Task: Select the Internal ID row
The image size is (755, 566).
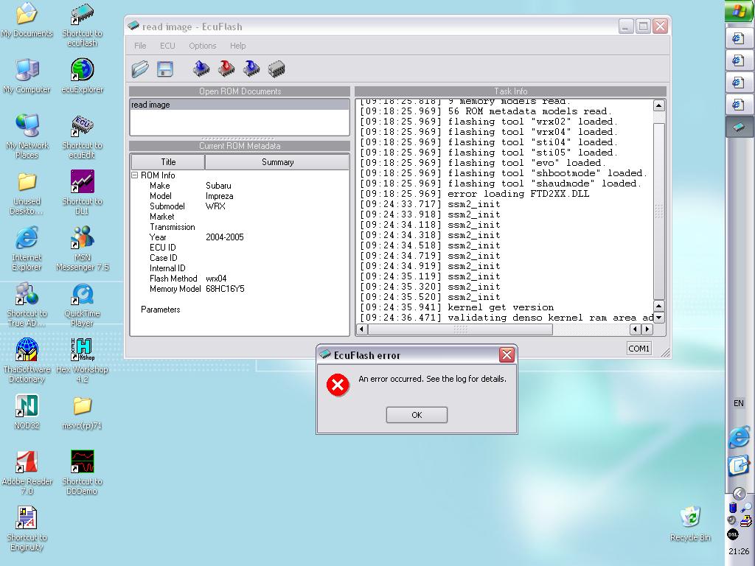Action: tap(240, 268)
